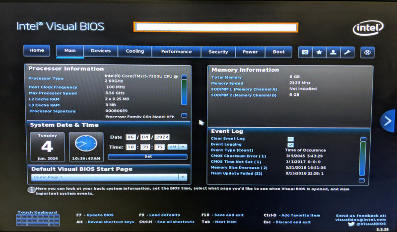The image size is (397, 232).
Task: Open the AM/PM dropdown arrow
Action: [x=183, y=147]
